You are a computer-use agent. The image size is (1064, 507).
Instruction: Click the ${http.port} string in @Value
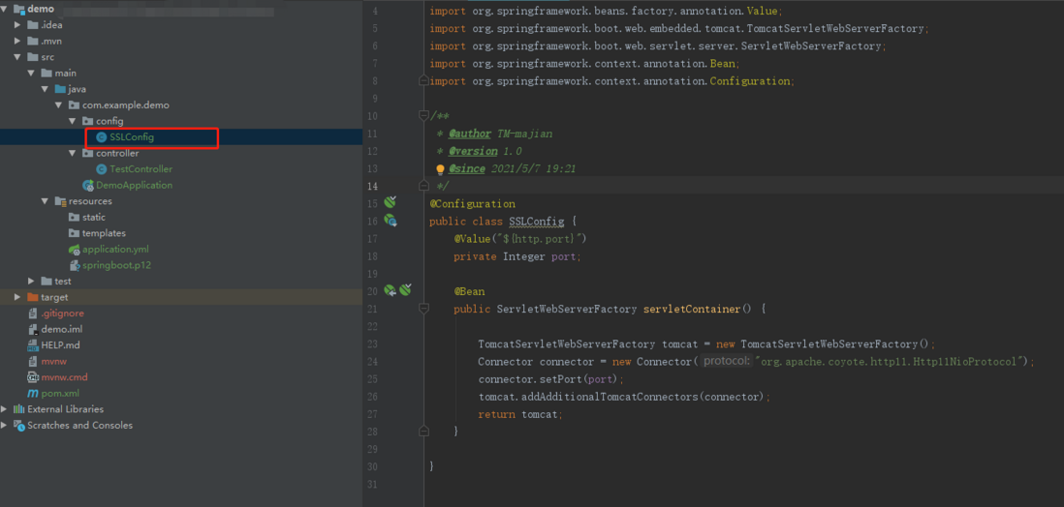pyautogui.click(x=540, y=239)
